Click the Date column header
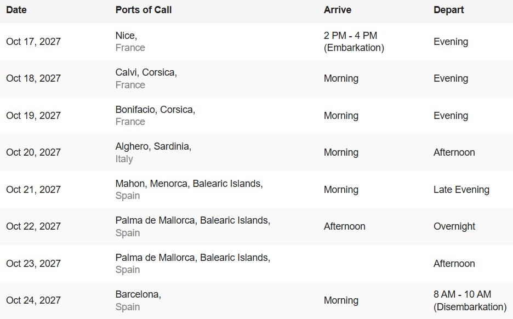 [16, 10]
